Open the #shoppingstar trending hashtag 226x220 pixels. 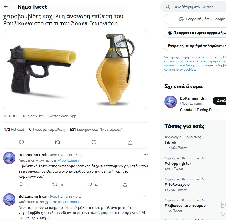178,164
